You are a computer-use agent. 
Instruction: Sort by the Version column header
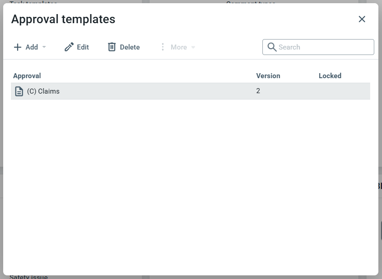click(x=268, y=76)
